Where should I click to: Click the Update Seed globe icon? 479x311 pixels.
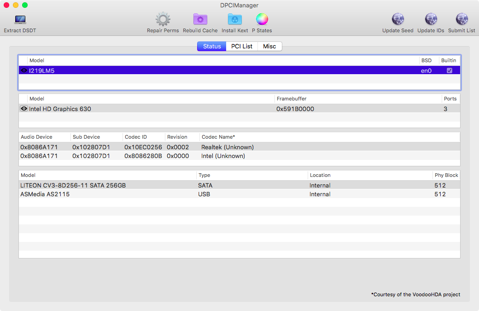[397, 19]
